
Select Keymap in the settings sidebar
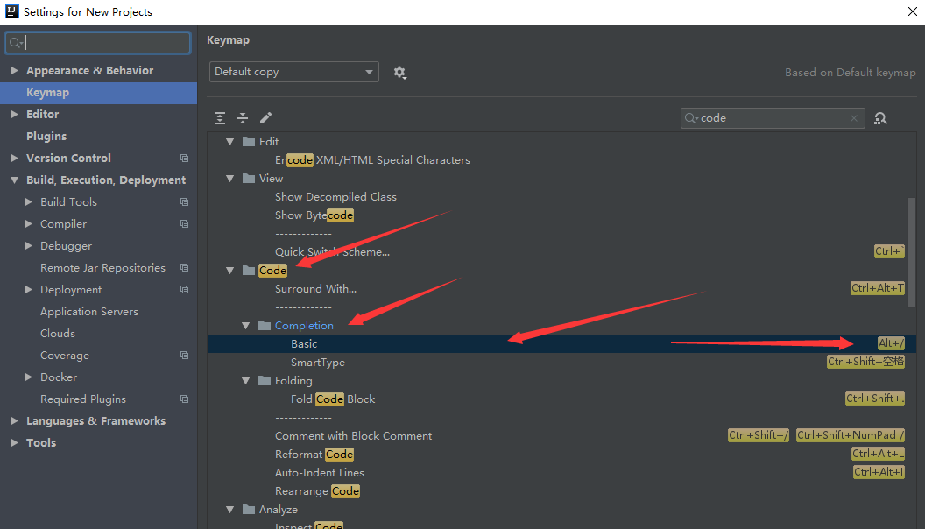click(98, 93)
